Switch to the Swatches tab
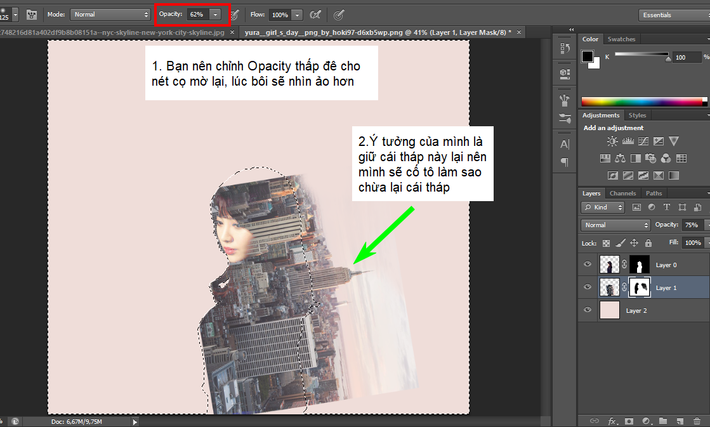The height and width of the screenshot is (427, 710). pos(621,39)
